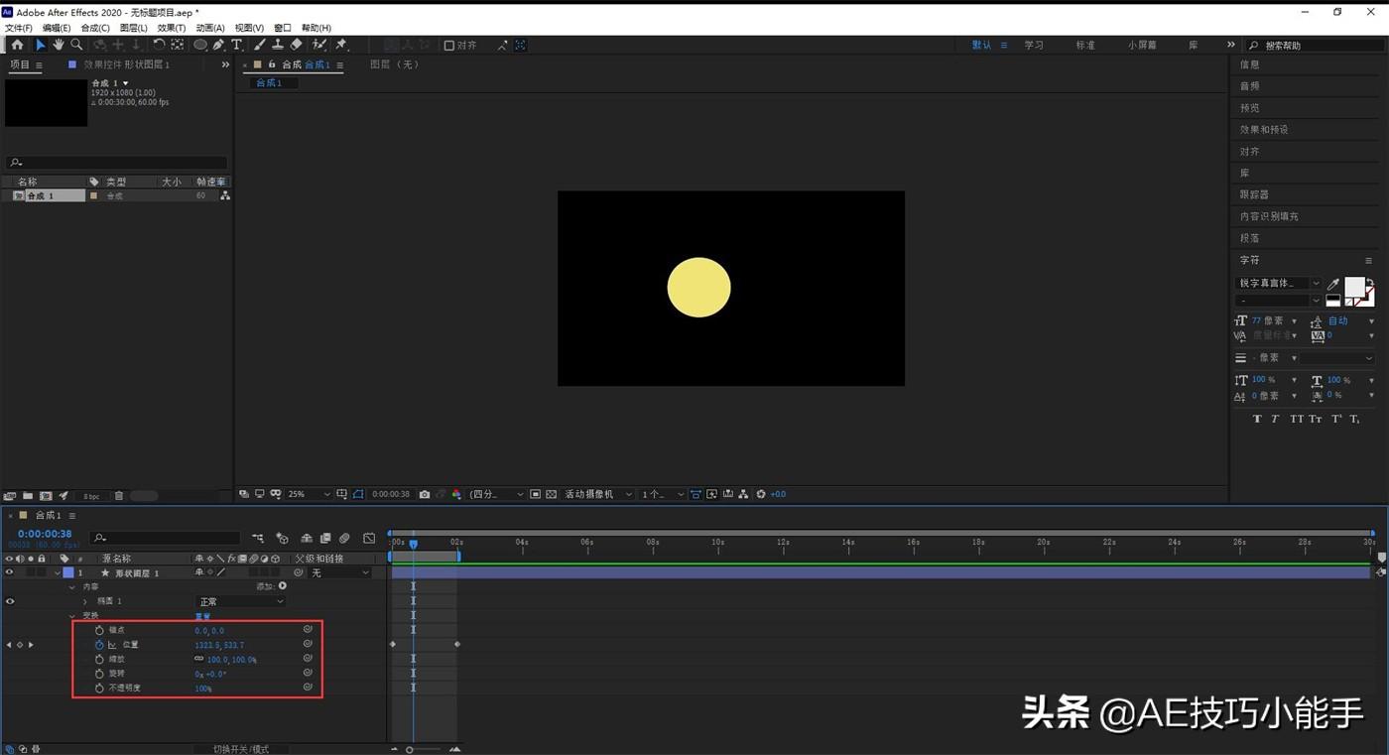Screen dimensions: 1389x755
Task: Create a new folder in the Project panel
Action: pos(28,496)
